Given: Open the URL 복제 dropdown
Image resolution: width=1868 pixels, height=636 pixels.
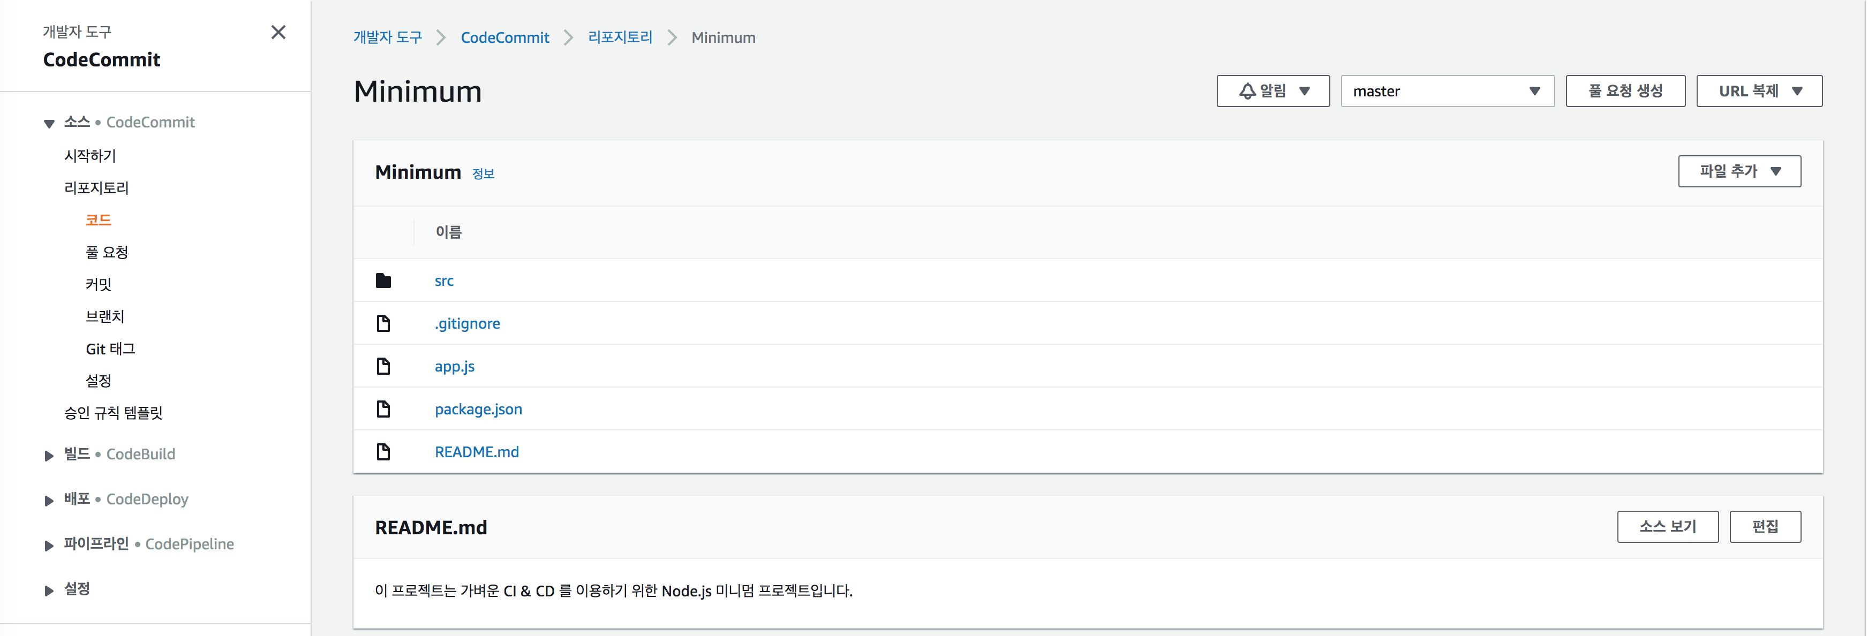Looking at the screenshot, I should tap(1759, 92).
